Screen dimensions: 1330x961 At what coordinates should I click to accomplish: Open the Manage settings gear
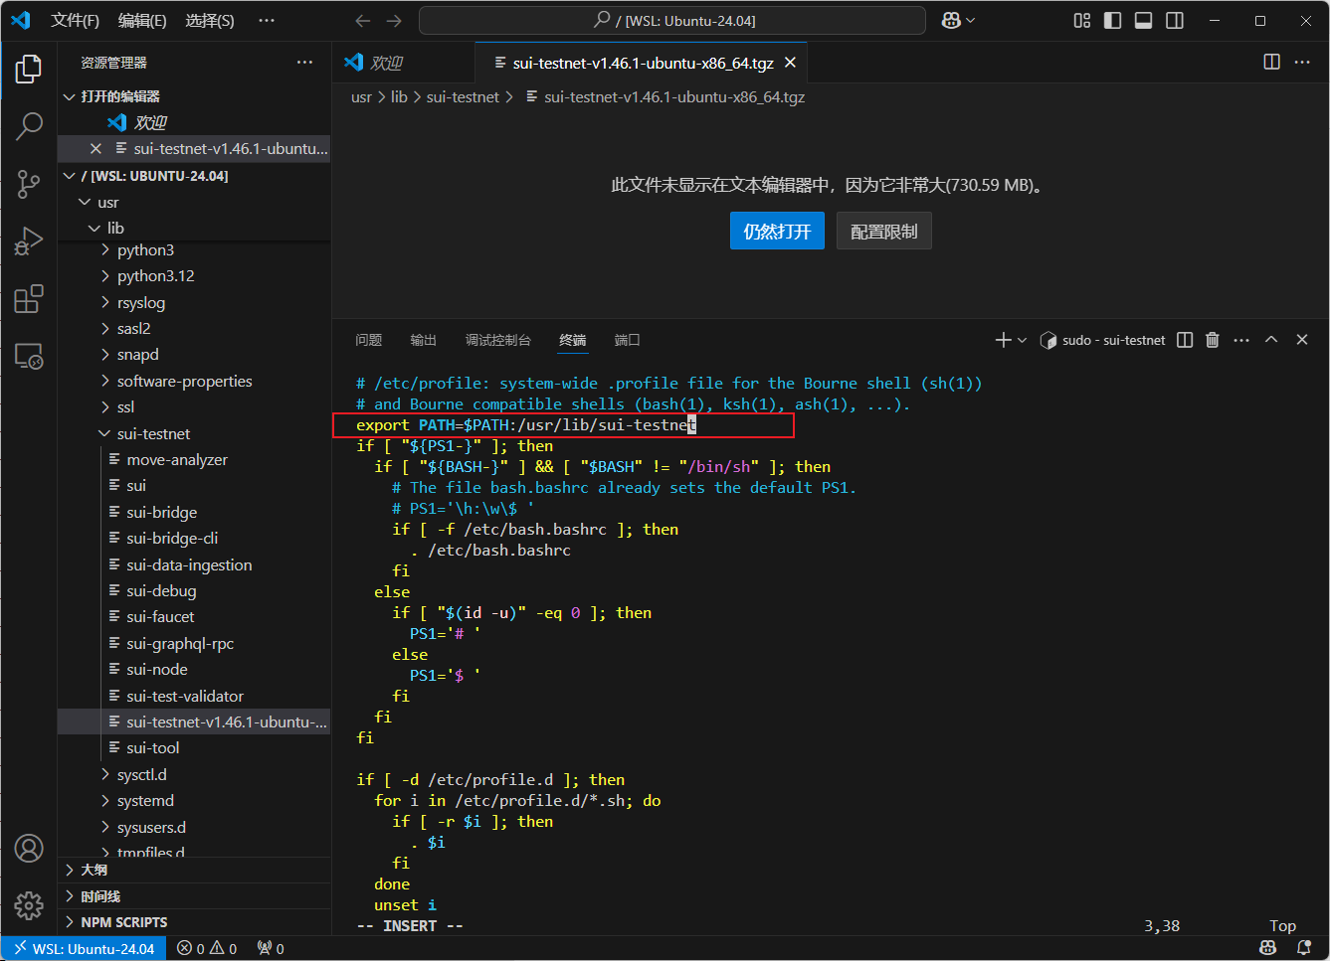click(x=29, y=905)
